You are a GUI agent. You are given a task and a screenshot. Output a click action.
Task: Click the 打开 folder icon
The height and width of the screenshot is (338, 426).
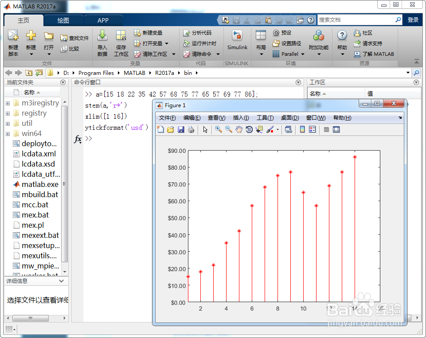tap(49, 36)
